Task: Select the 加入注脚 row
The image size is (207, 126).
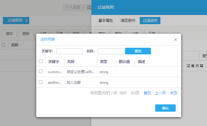Action: click(74, 83)
